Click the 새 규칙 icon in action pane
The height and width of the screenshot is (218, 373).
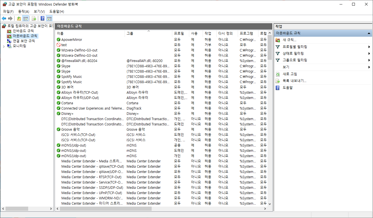tap(278, 40)
